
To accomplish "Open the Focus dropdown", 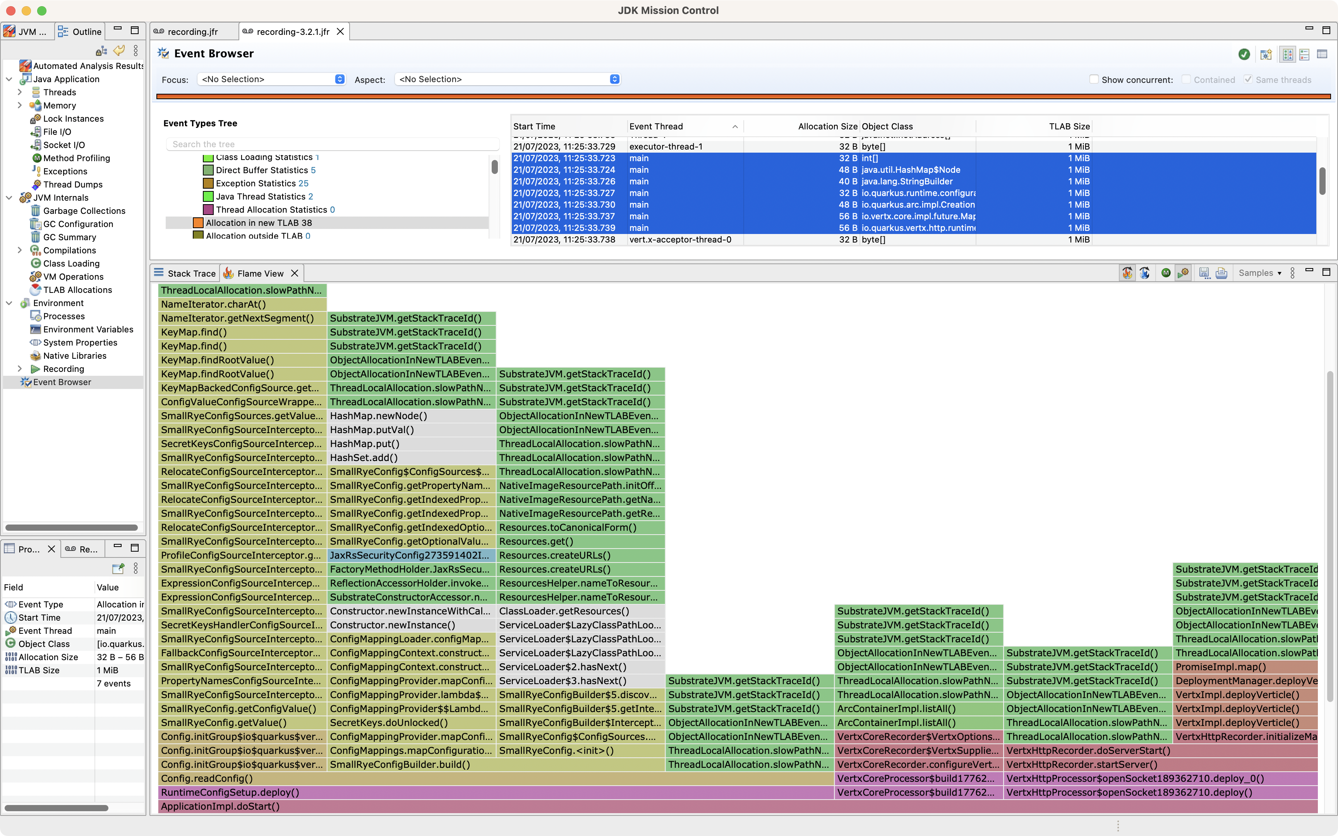I will (272, 79).
